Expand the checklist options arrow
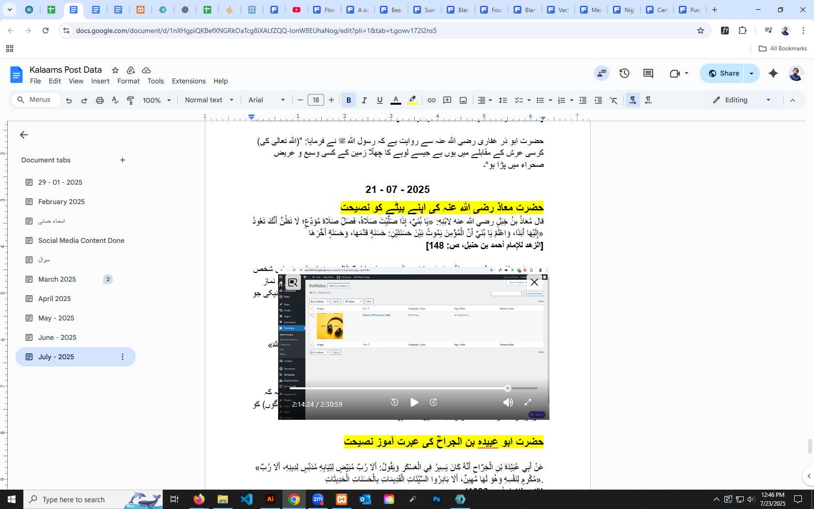814x509 pixels. [529, 100]
